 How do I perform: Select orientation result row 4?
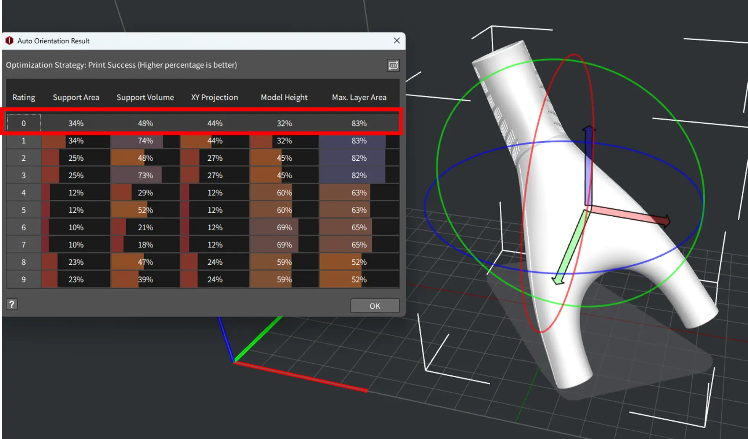[24, 193]
